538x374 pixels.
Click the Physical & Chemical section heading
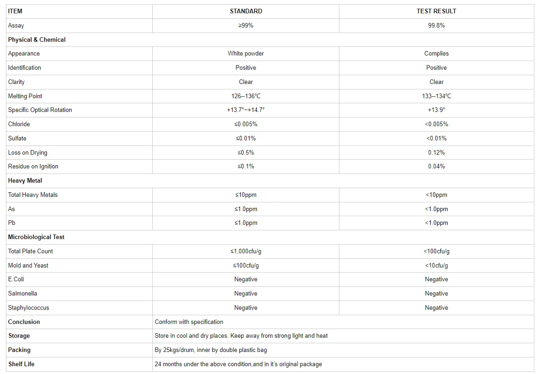click(x=37, y=39)
